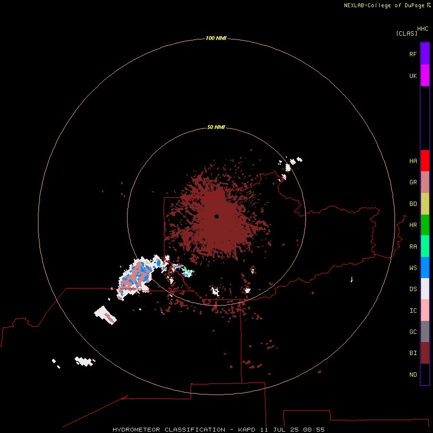Click the '100 NMI' range ring label
This screenshot has width=433, height=433.
pyautogui.click(x=216, y=38)
